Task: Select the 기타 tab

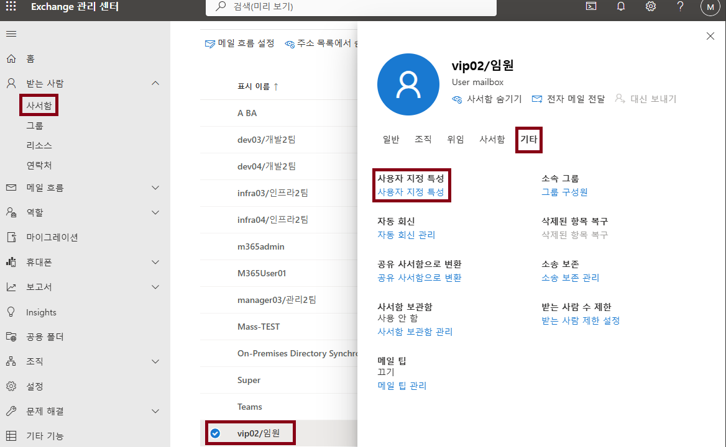Action: [x=529, y=139]
